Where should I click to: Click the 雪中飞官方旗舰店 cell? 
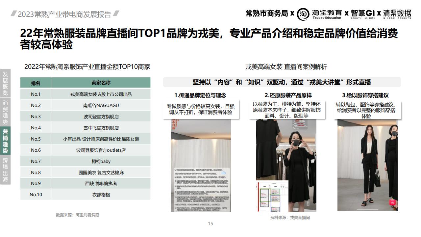tap(101, 128)
